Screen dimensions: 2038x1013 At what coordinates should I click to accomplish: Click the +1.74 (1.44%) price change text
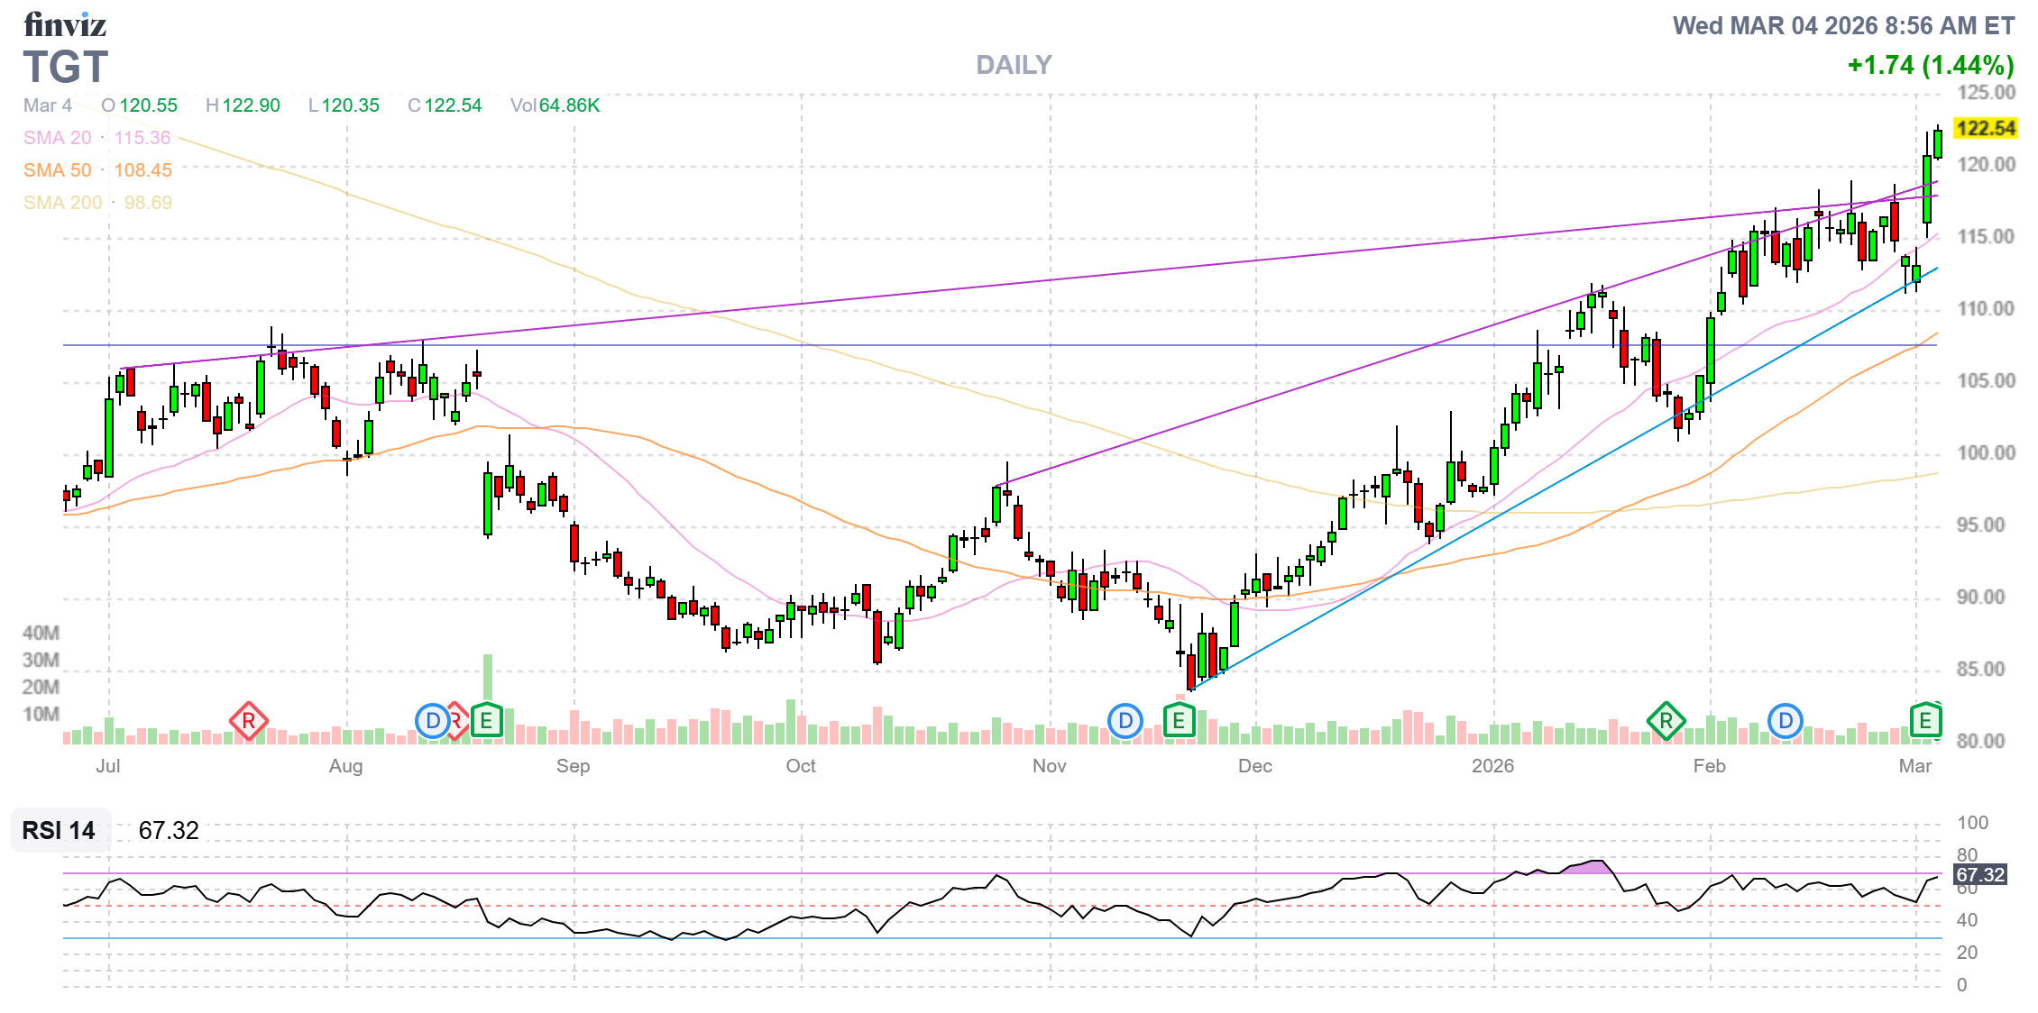tap(1930, 65)
